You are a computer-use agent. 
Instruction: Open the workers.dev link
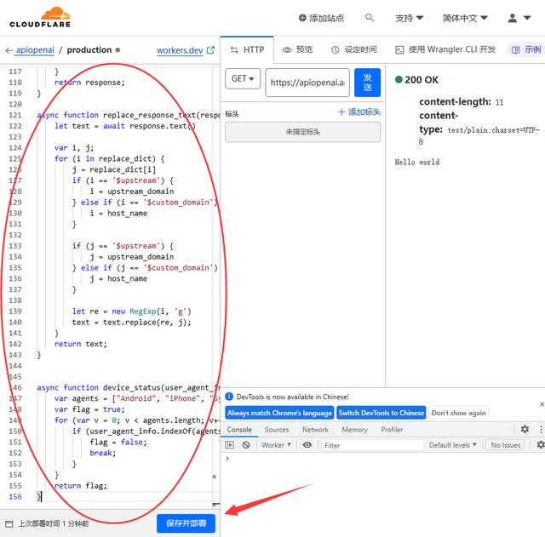click(x=180, y=50)
